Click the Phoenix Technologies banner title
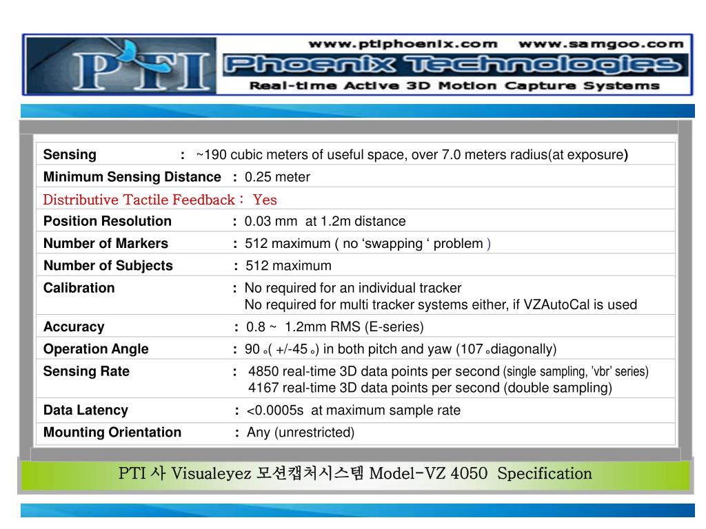Screen dimensions: 706x529 pyautogui.click(x=455, y=65)
